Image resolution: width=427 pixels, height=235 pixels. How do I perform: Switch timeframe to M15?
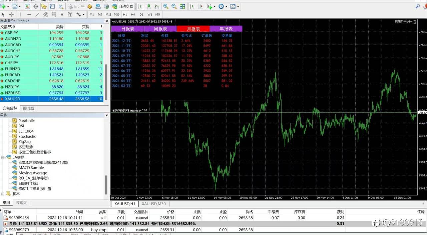108,14
